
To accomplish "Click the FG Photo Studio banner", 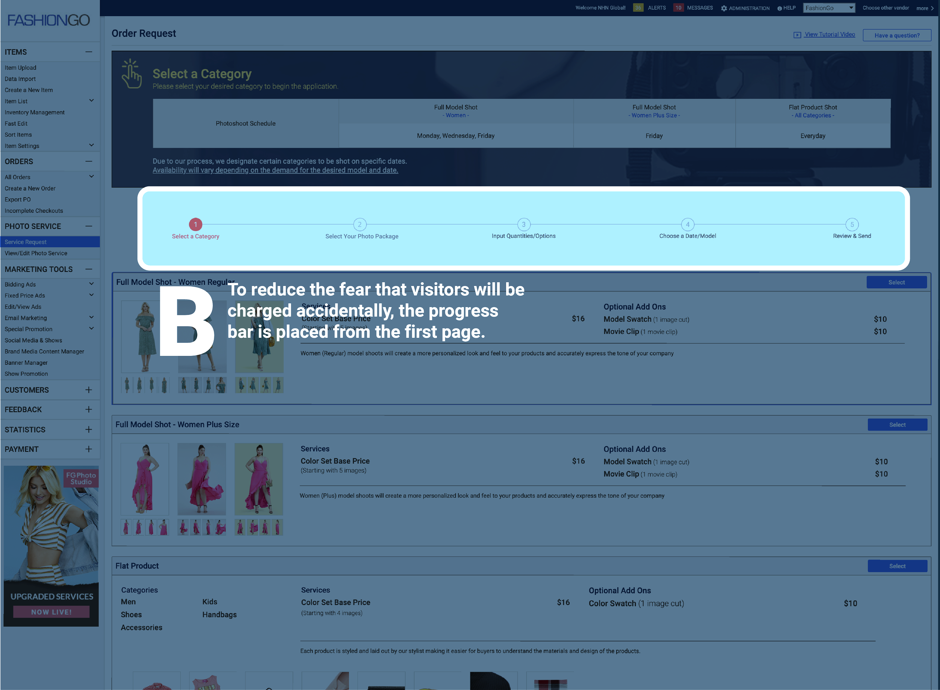I will 51,545.
